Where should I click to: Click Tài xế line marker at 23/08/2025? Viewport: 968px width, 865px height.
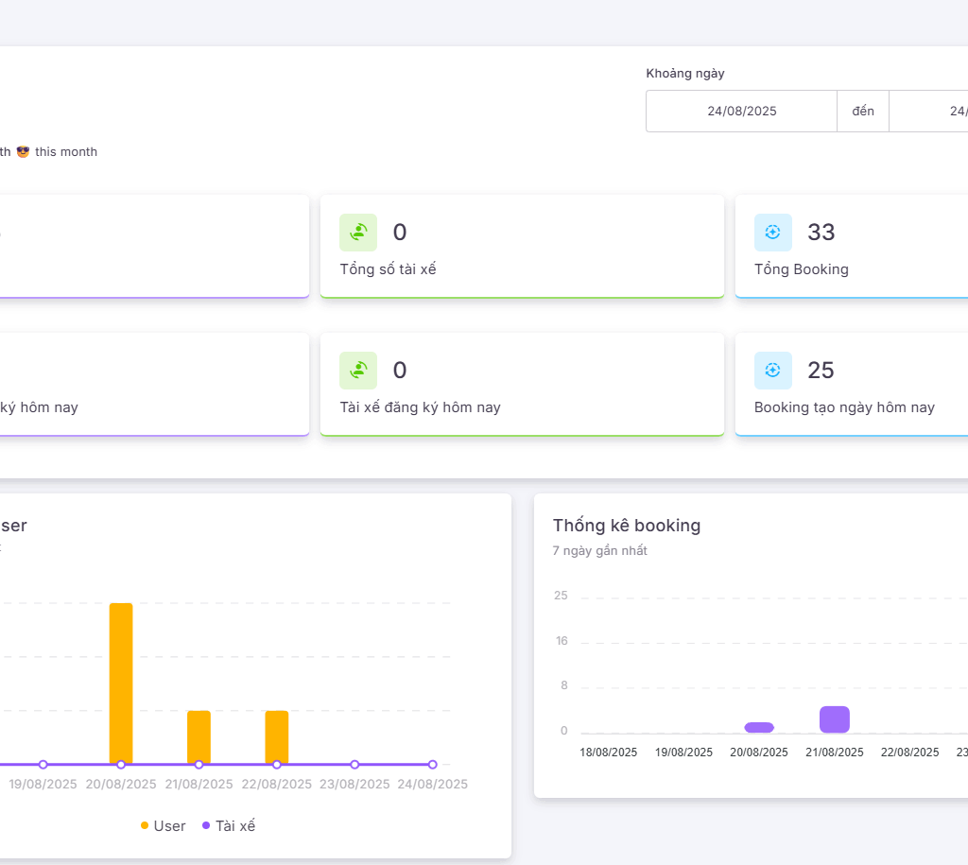pos(354,764)
